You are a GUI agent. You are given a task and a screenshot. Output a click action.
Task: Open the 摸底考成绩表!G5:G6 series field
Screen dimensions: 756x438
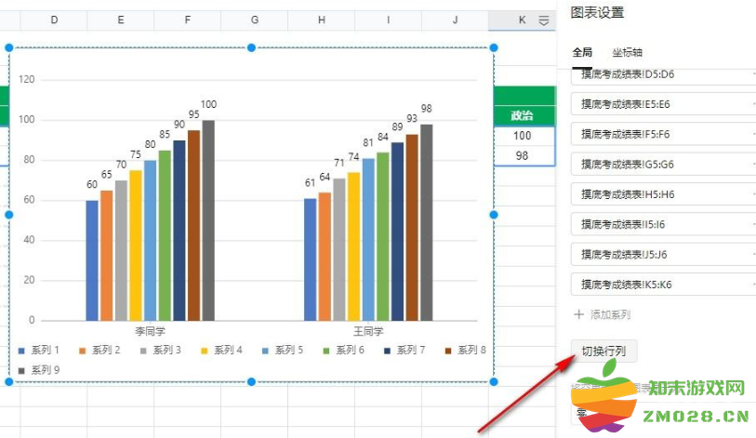coord(662,164)
